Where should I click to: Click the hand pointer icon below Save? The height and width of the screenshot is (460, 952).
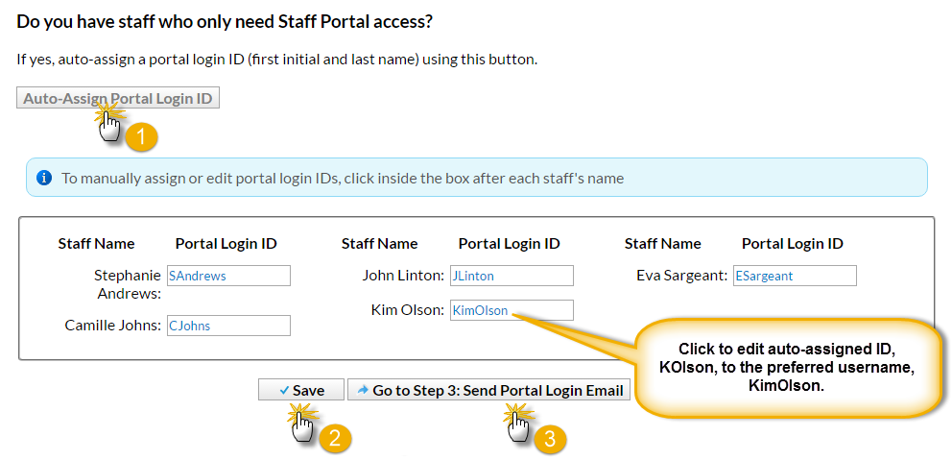point(302,426)
